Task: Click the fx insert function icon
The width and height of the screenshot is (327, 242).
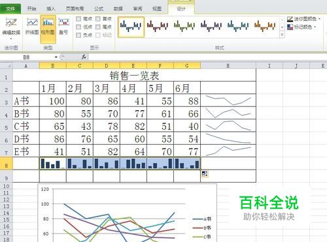Action: [x=84, y=57]
